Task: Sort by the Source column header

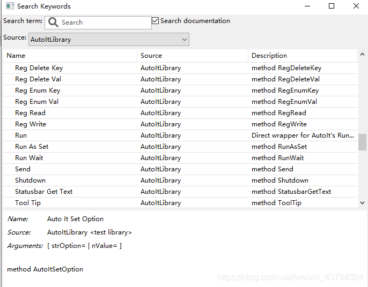Action: (193, 56)
